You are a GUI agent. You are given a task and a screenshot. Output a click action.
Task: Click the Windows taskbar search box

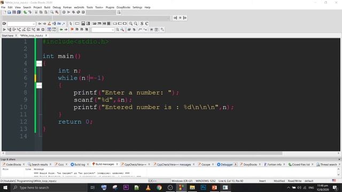[49, 187]
